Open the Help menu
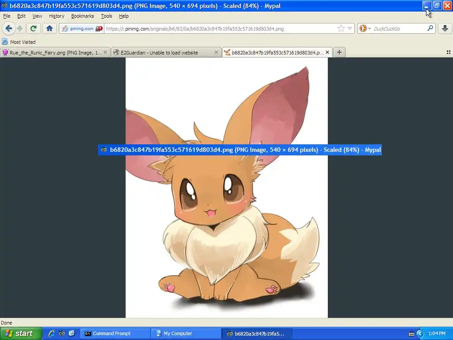Viewport: 453px width, 340px height. click(124, 16)
